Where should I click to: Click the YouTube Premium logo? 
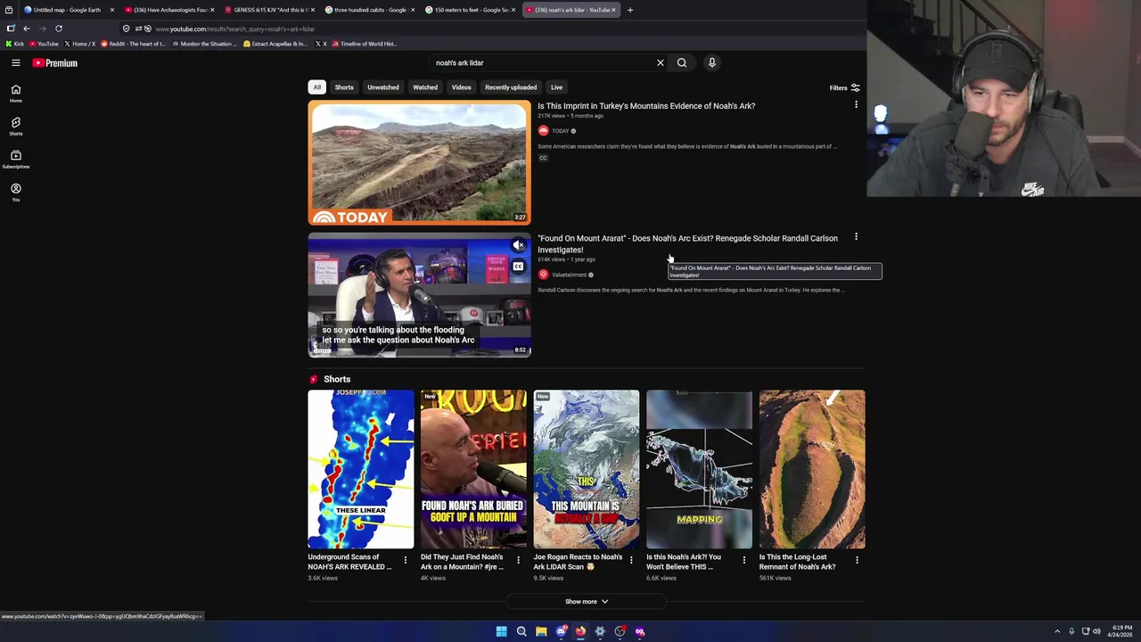(55, 63)
